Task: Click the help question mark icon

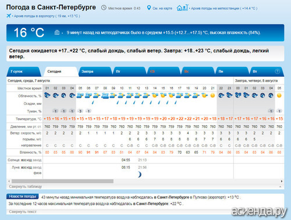Action: 278,72
